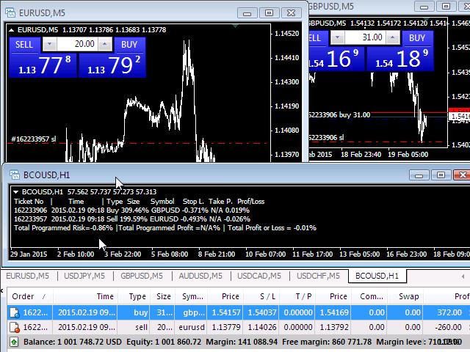Viewport: 470px width, 352px height.
Task: Minimize the BCOUSD,H1 chart window
Action: pos(419,175)
